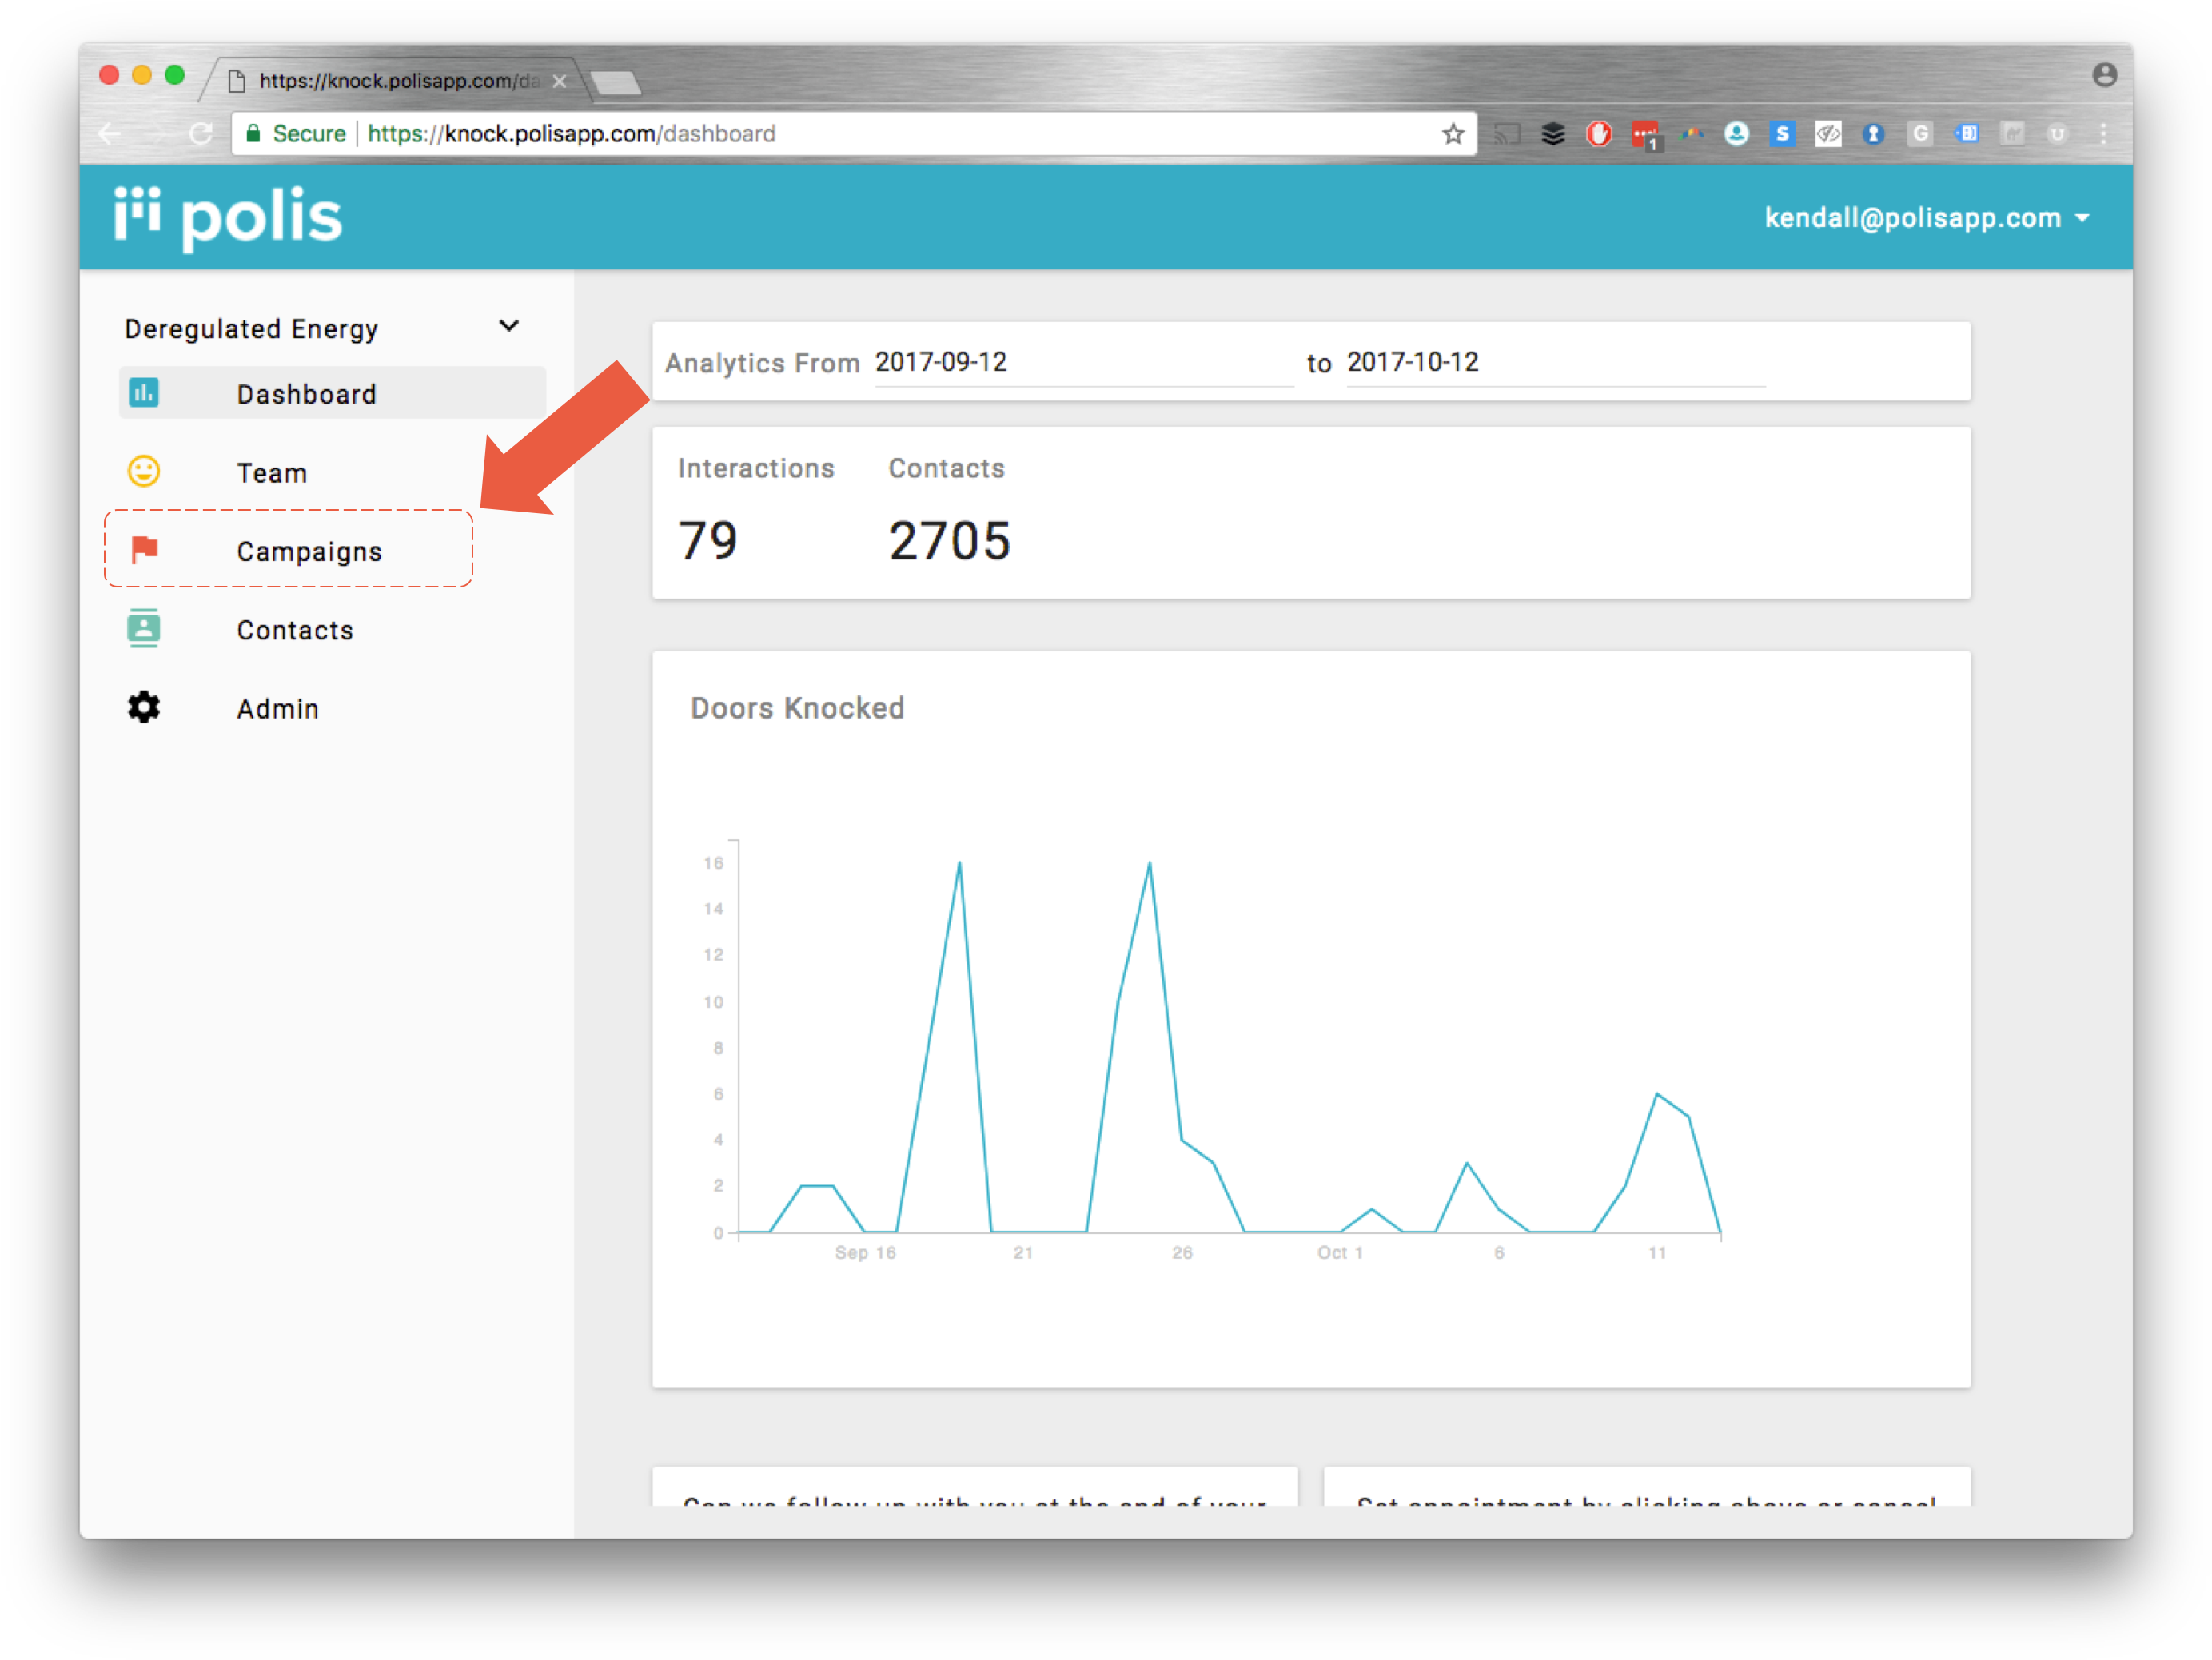This screenshot has height=1660, width=2212.
Task: Open the Chrome three-dot menu
Action: click(x=2104, y=134)
